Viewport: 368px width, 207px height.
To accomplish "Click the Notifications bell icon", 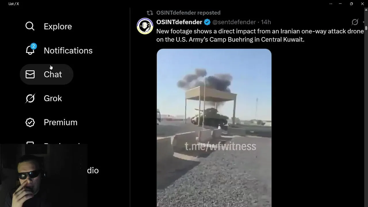I will pyautogui.click(x=30, y=50).
